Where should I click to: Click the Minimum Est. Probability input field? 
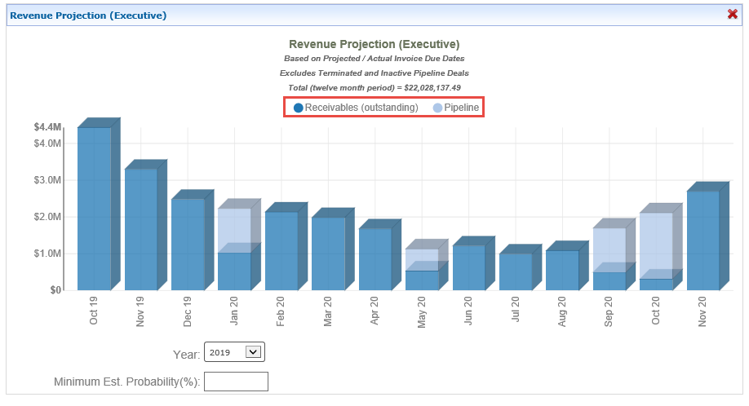(x=236, y=382)
